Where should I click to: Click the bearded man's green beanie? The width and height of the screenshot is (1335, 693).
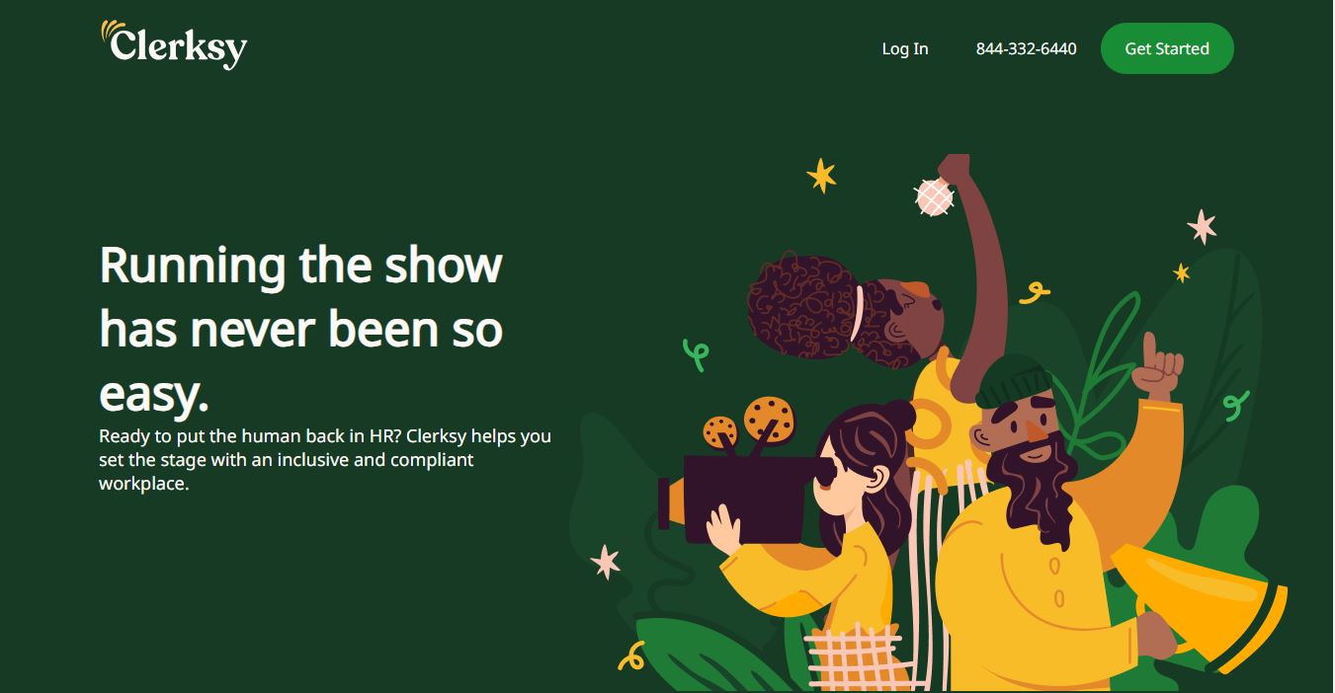point(1015,380)
